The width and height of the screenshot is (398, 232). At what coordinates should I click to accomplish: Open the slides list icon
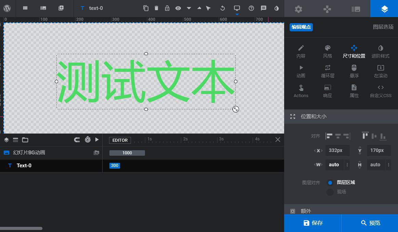pos(43,8)
